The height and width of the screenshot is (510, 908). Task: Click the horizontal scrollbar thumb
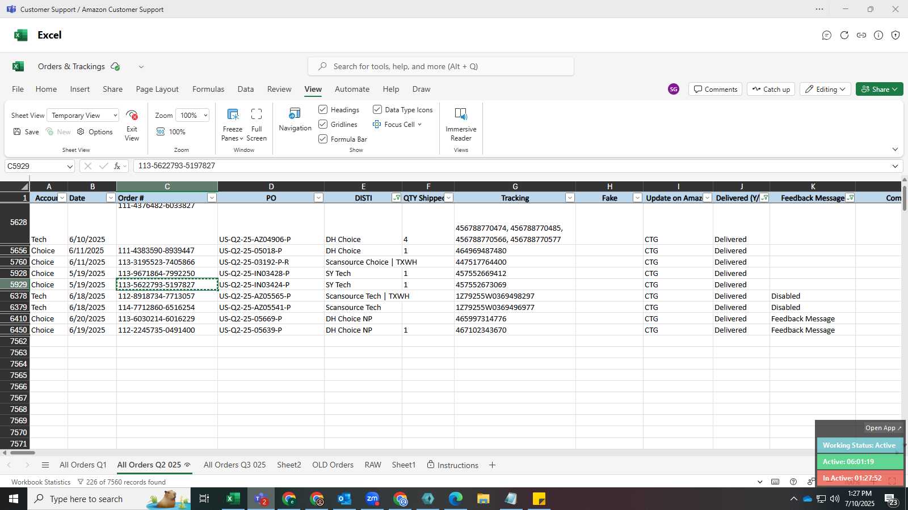22,452
